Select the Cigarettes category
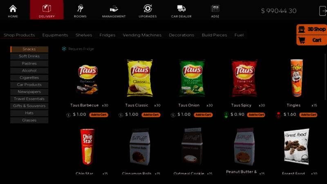The height and width of the screenshot is (184, 327). (x=29, y=78)
